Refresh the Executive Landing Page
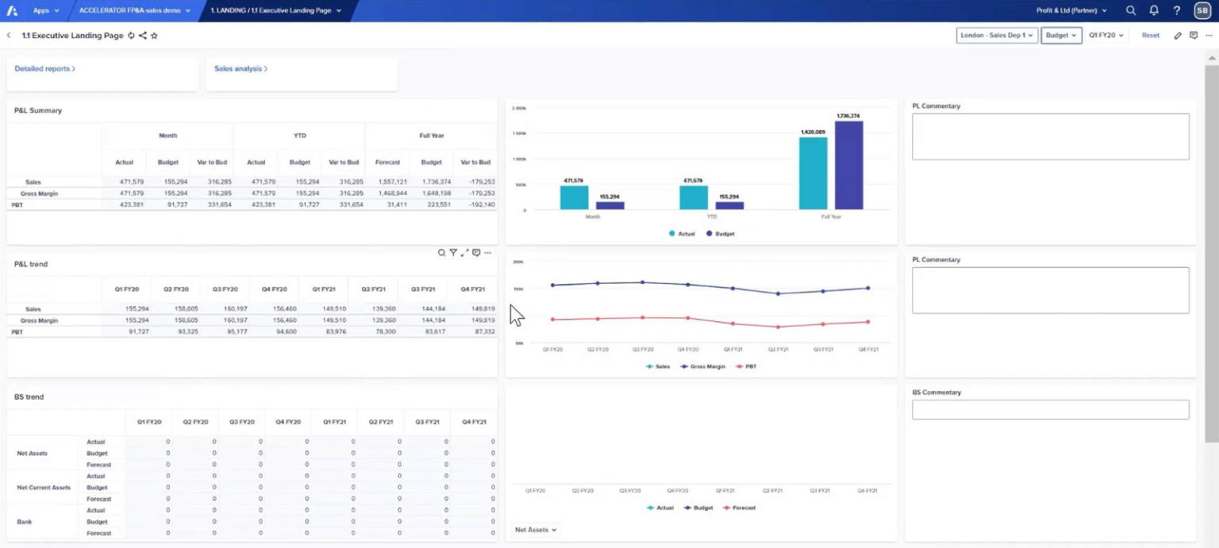Viewport: 1219px width, 548px height. point(129,35)
